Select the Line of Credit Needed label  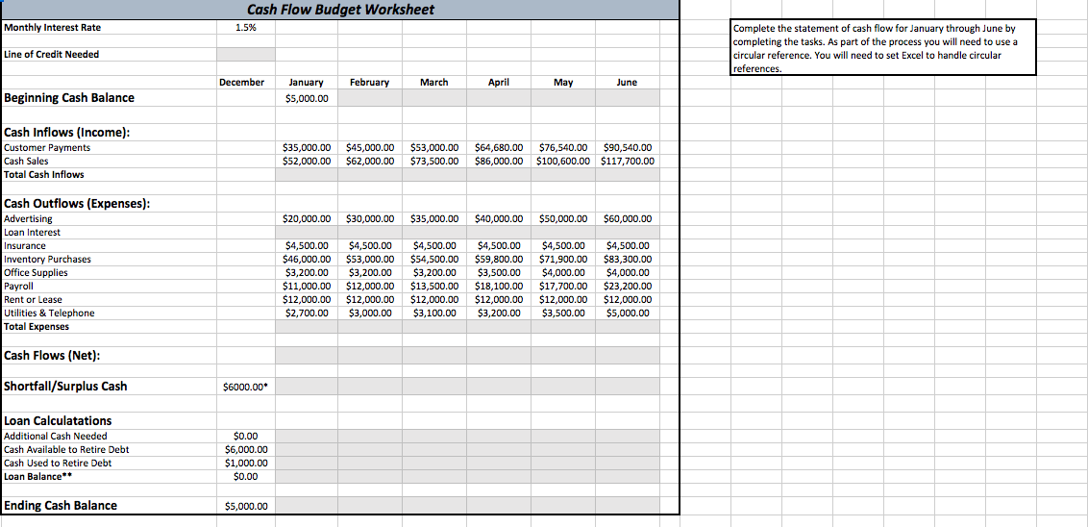click(x=51, y=54)
